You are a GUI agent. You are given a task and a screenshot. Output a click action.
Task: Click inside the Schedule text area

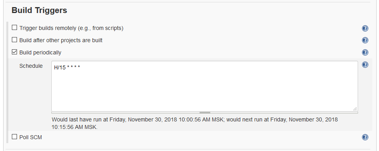coord(204,86)
